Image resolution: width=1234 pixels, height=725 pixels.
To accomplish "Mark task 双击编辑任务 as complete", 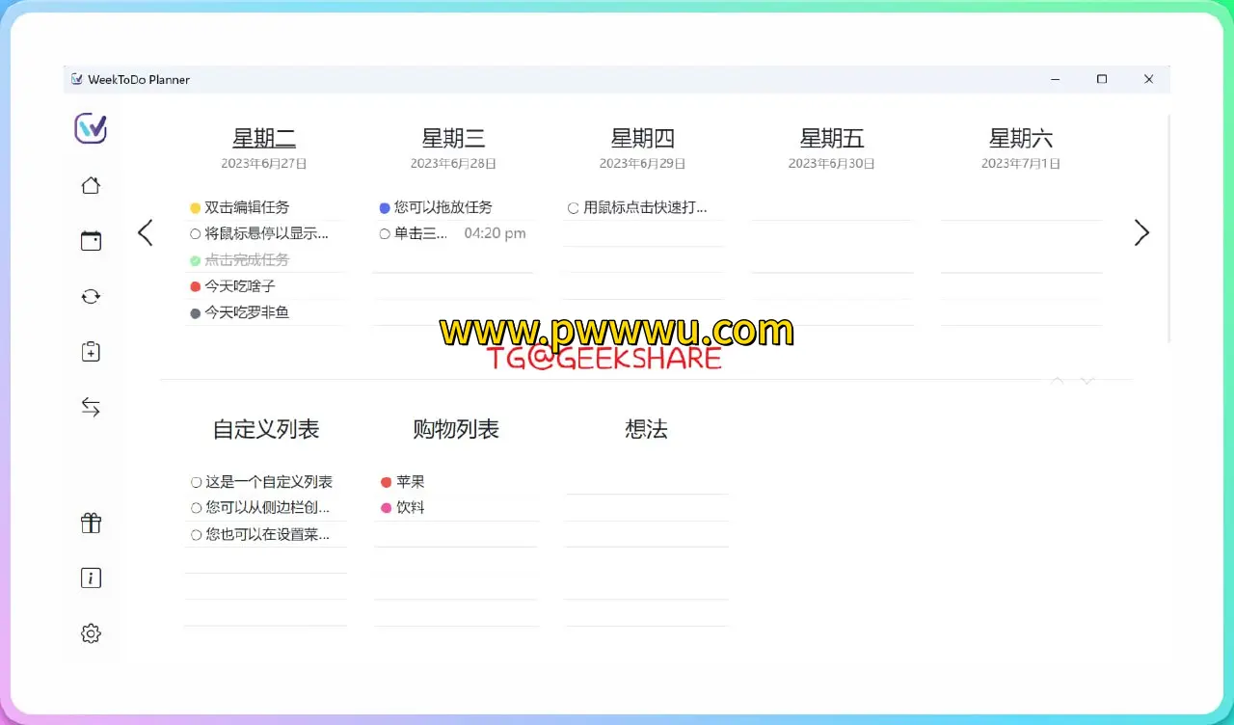I will 196,208.
